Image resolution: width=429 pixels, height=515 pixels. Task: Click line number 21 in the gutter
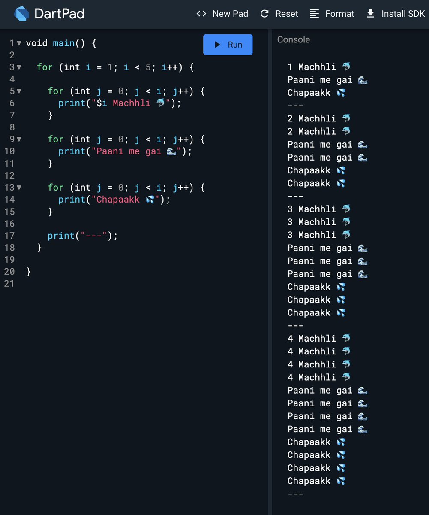coord(9,284)
